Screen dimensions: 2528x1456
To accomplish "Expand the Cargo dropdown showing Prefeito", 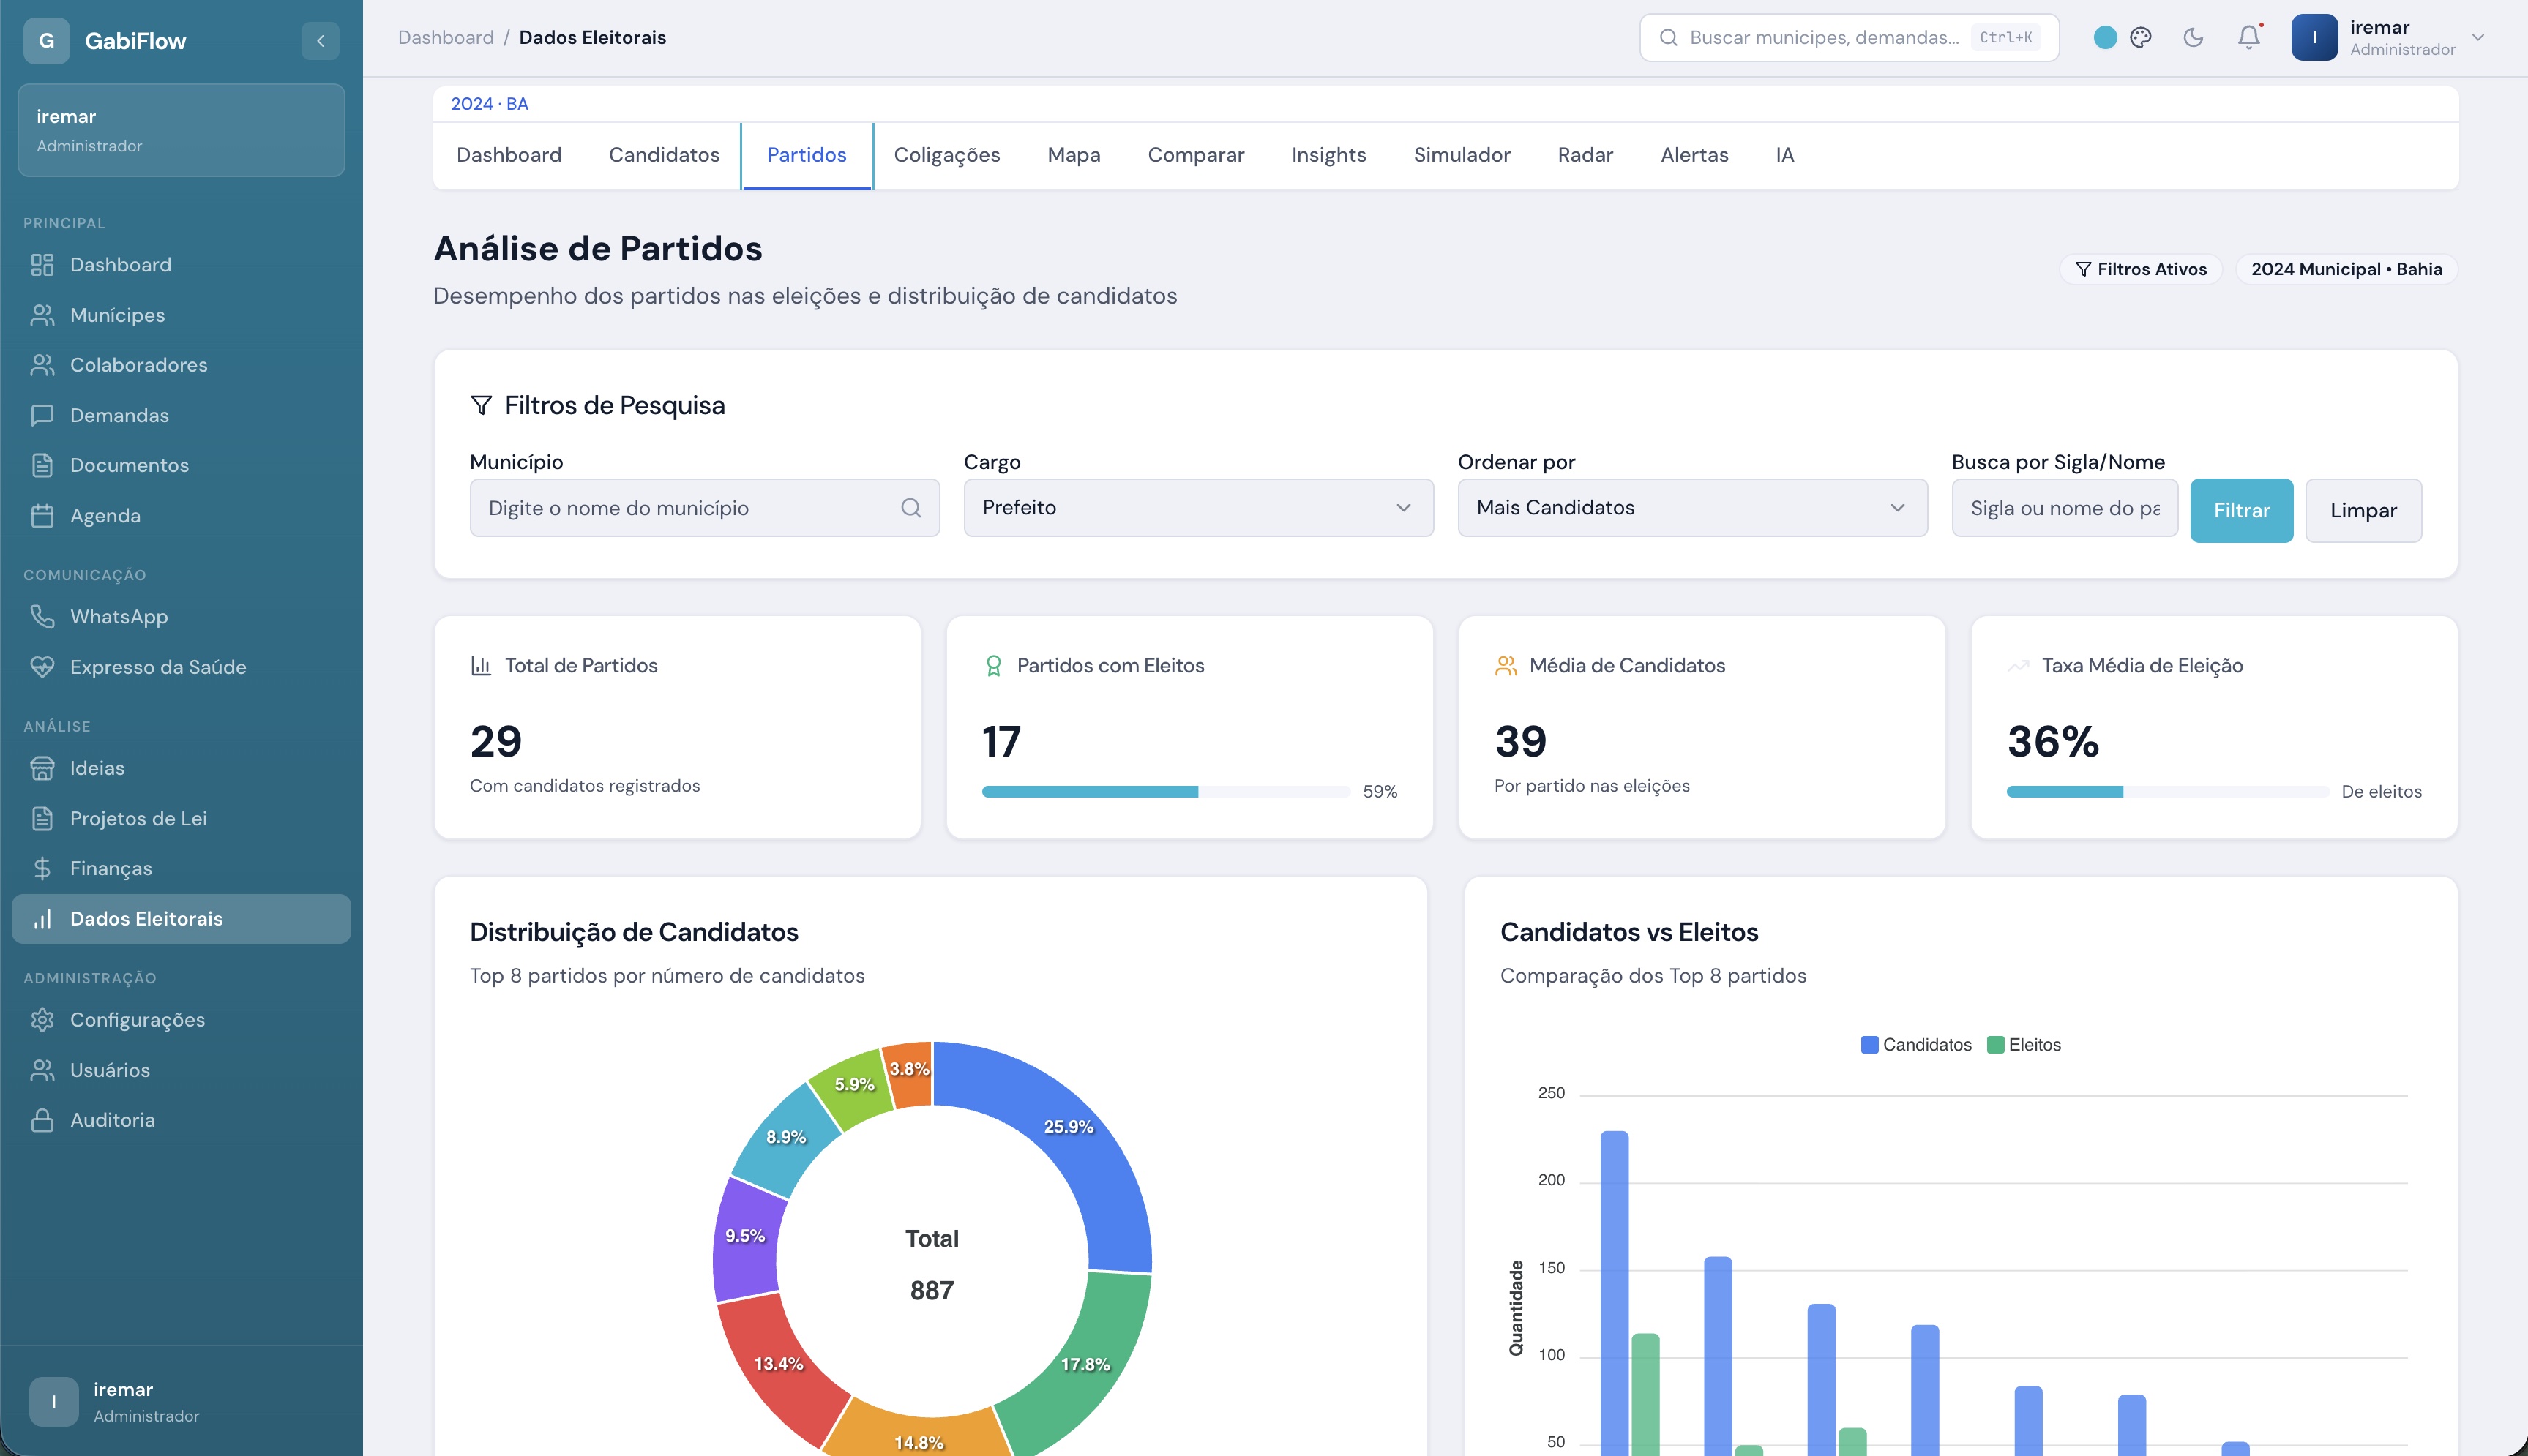I will point(1198,508).
